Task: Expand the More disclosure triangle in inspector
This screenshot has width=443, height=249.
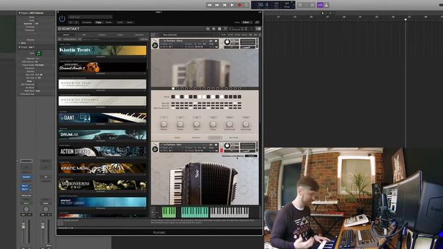Action: click(19, 43)
